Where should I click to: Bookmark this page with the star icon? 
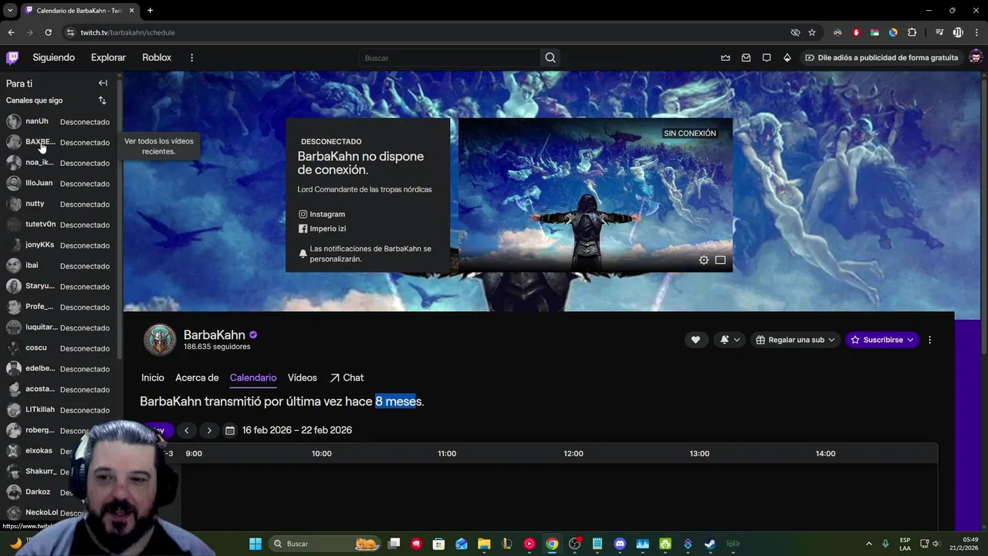[x=812, y=32]
